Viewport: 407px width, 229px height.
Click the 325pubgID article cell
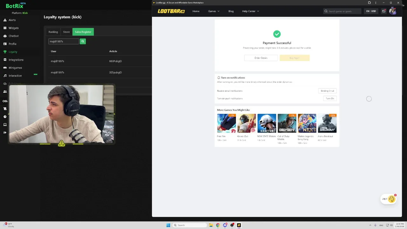pyautogui.click(x=115, y=73)
